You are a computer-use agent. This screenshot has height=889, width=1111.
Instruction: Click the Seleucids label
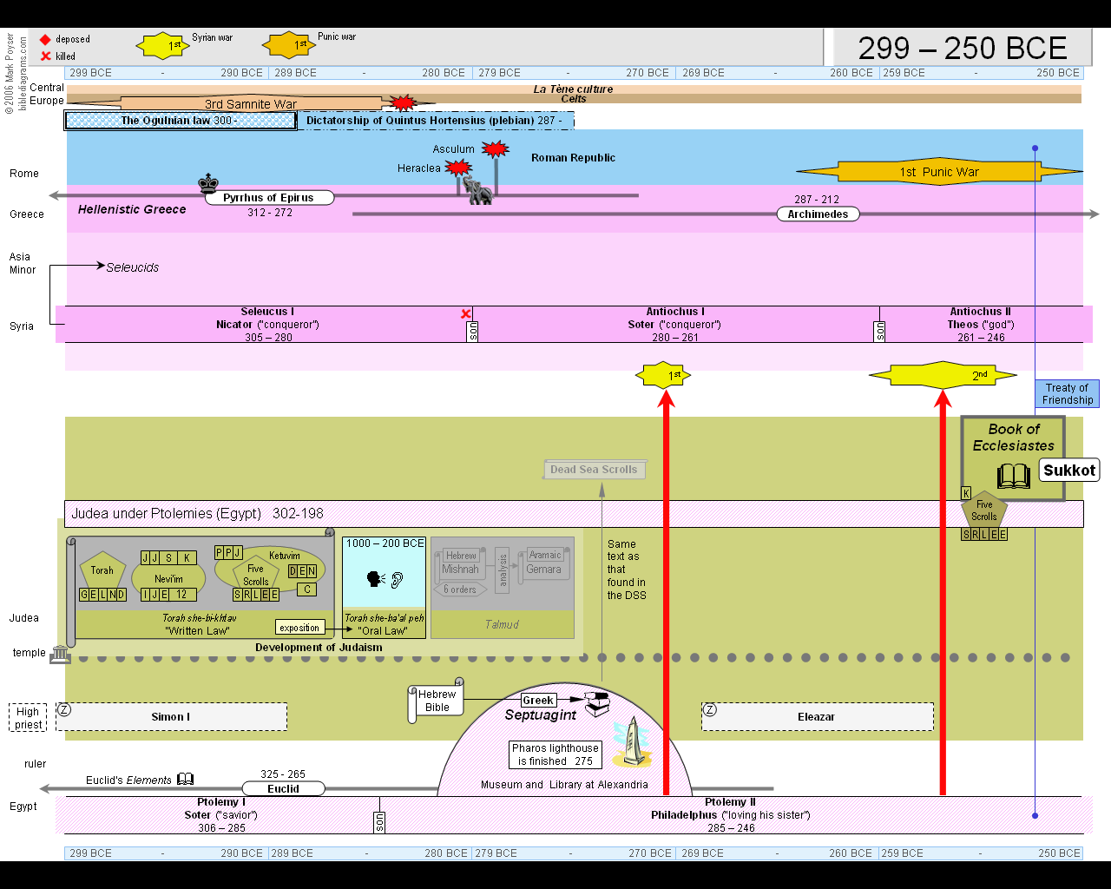tap(133, 267)
